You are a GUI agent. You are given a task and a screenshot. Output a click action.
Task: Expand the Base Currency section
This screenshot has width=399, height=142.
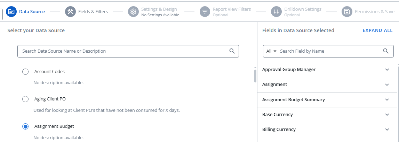[387, 115]
